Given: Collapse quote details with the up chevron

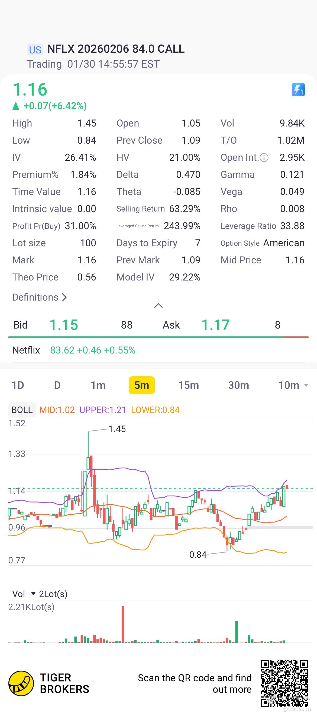Looking at the screenshot, I should (158, 306).
